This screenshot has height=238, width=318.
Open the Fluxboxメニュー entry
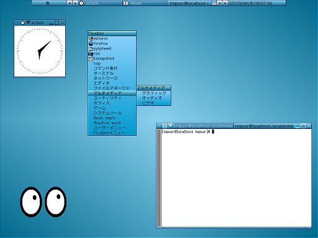112,133
